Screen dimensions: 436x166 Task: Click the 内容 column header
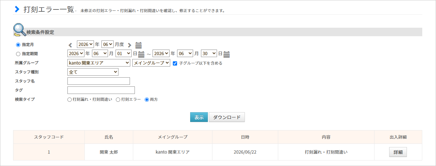click(x=326, y=137)
